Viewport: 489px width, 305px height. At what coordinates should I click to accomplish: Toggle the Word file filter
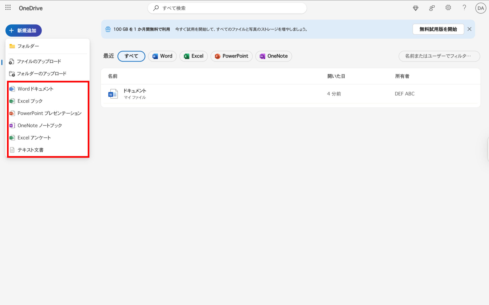pos(162,56)
